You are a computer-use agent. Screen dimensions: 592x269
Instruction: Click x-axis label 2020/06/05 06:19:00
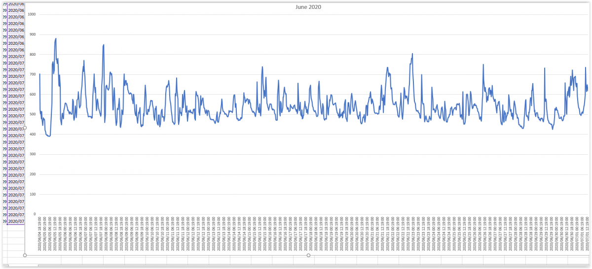coord(50,234)
